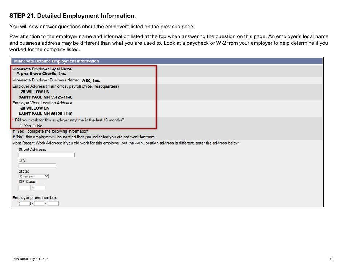Click the ZIP Code extension box
Screen dimensions: 345x267
coord(39,187)
